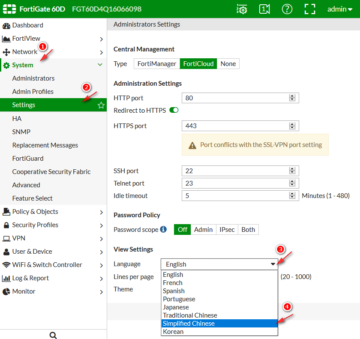Select FortiCloud management type
360x339 pixels.
198,64
